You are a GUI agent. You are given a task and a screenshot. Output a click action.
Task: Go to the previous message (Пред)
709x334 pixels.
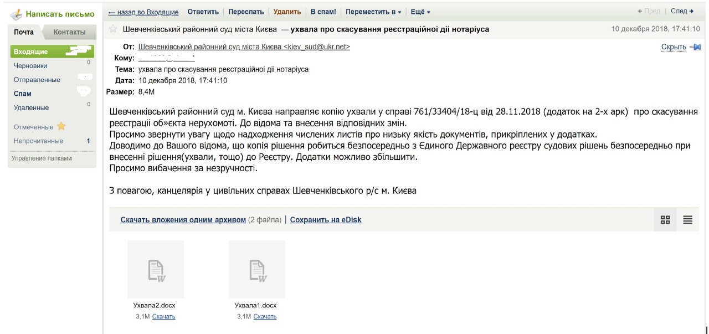pyautogui.click(x=649, y=12)
